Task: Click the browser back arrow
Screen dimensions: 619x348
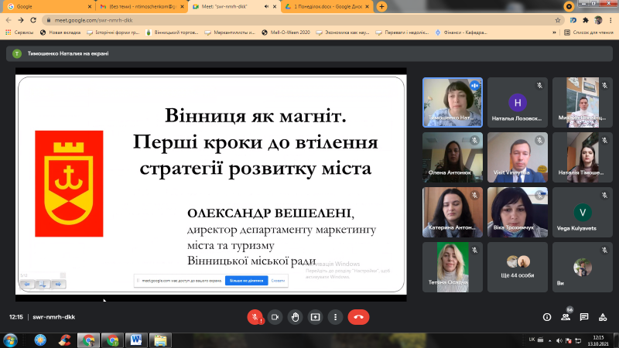Action: coord(9,20)
